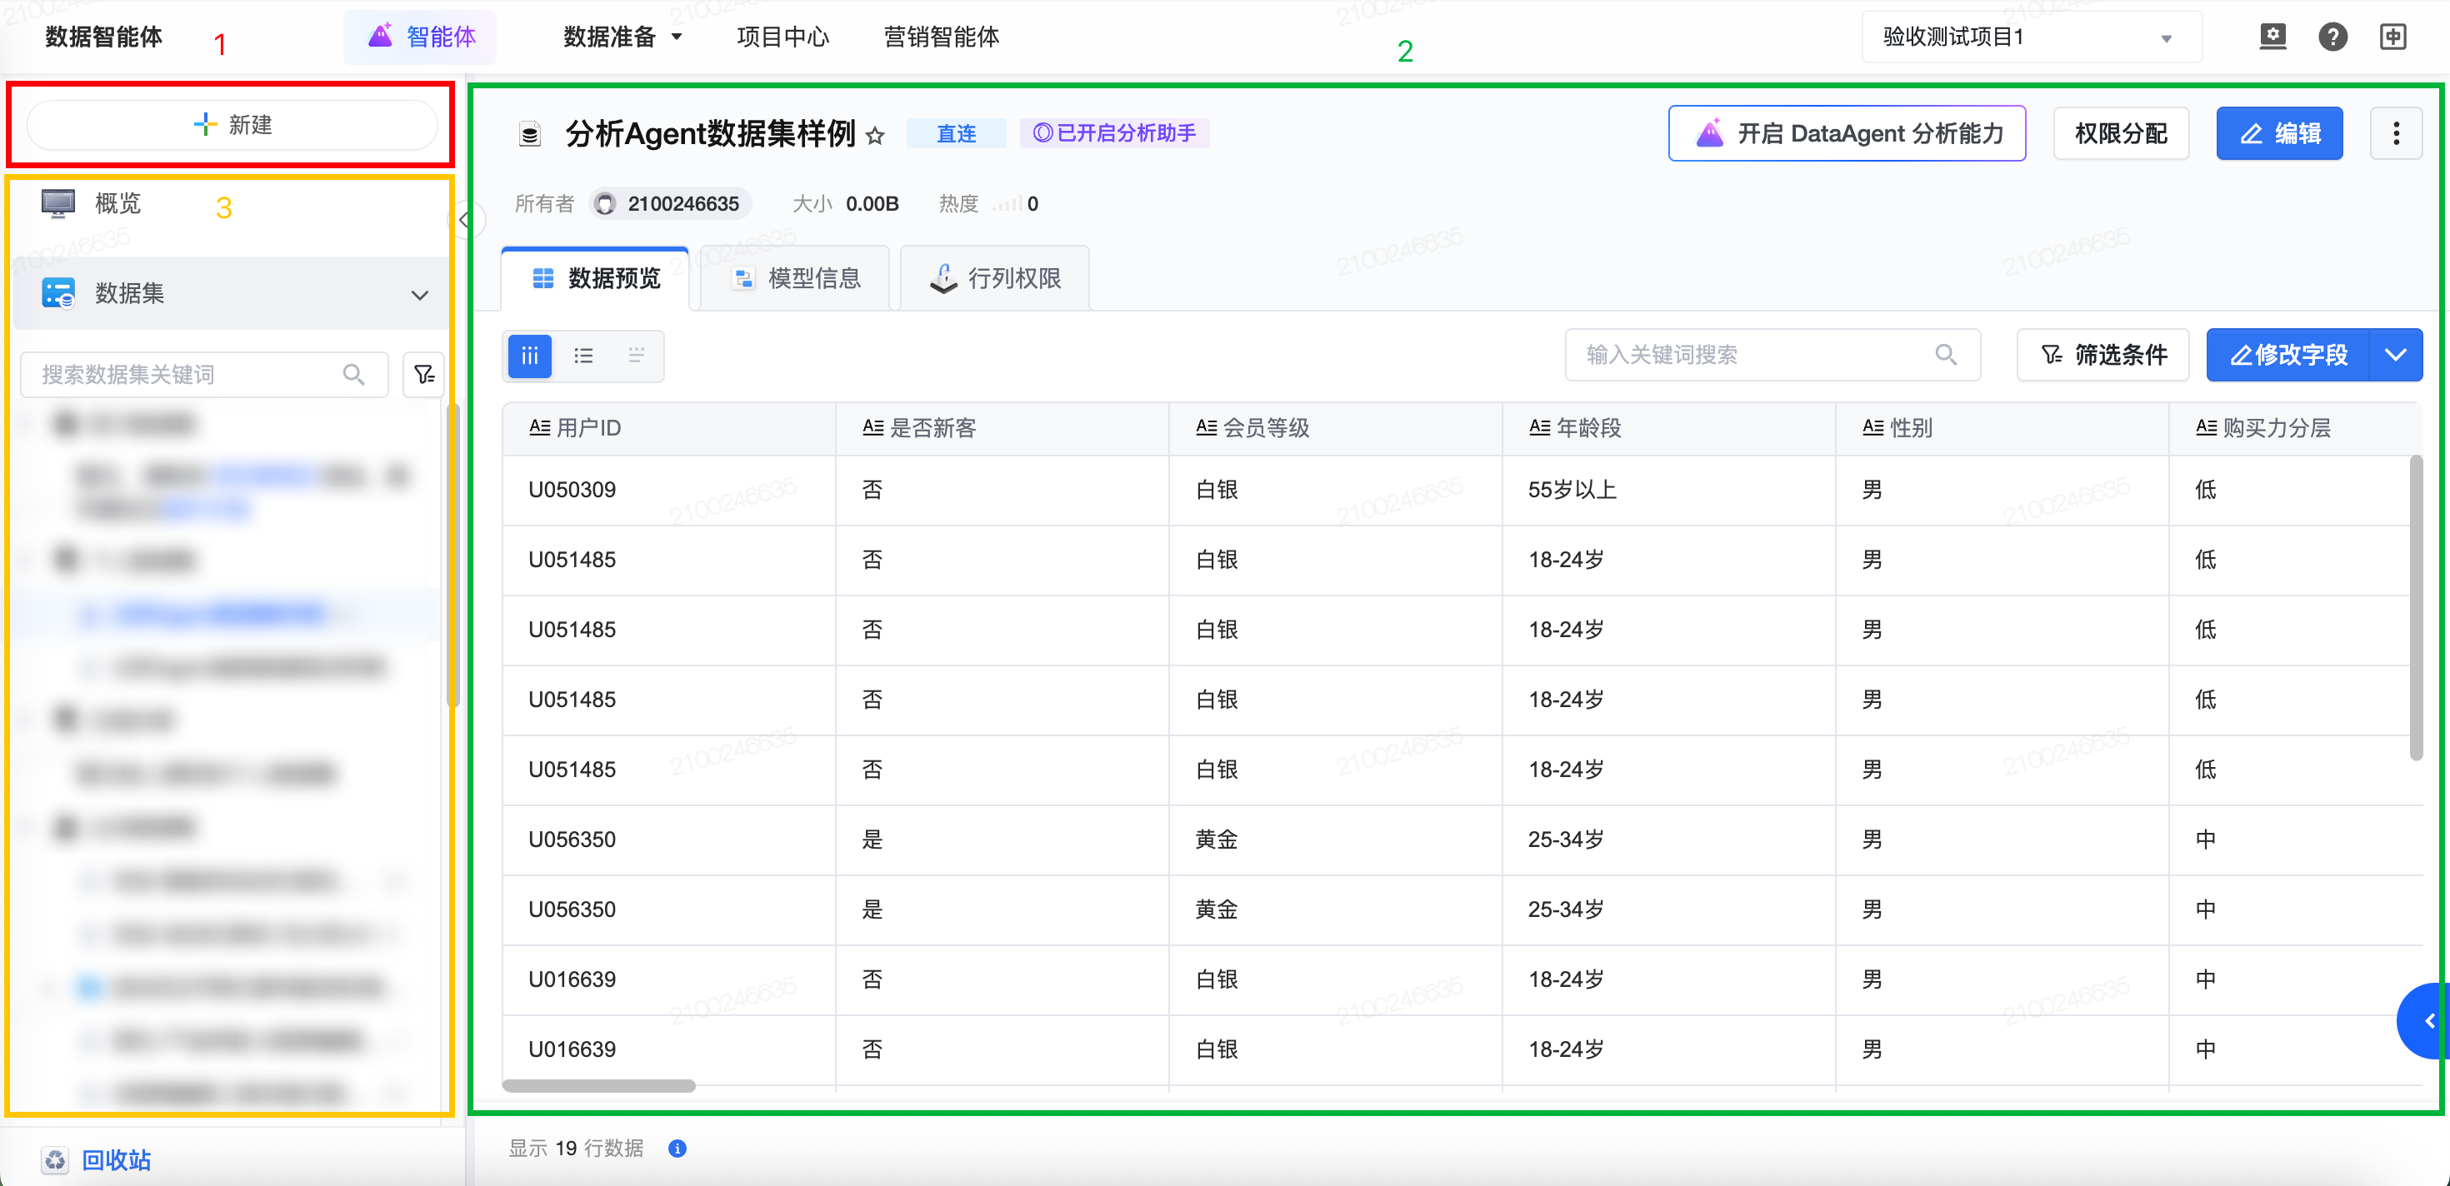Collapse the left sidebar panel arrow

pyautogui.click(x=464, y=221)
